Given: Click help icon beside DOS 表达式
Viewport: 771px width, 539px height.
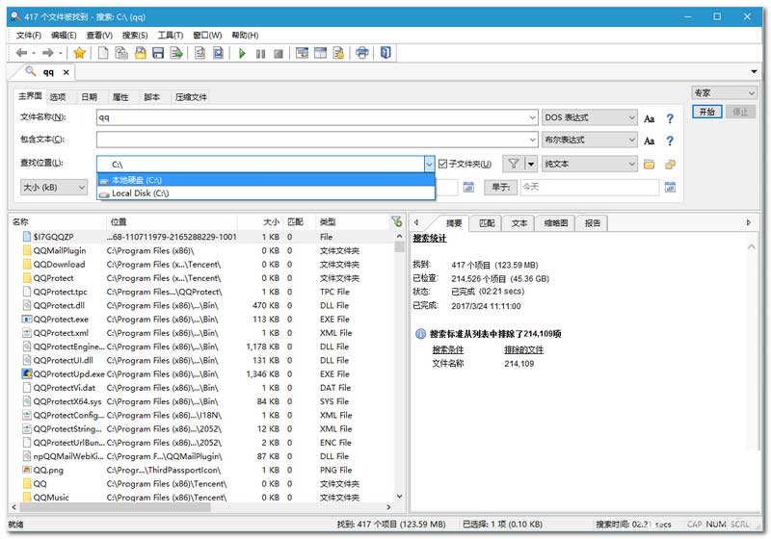Looking at the screenshot, I should [670, 118].
